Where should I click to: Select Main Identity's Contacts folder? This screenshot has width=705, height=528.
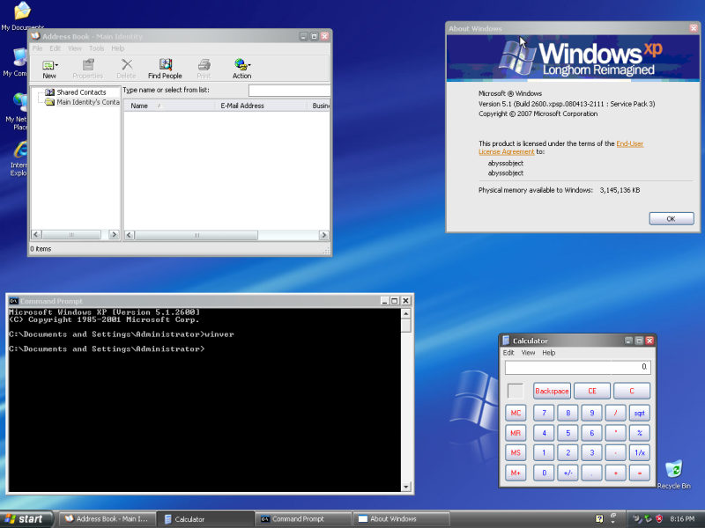pos(83,102)
